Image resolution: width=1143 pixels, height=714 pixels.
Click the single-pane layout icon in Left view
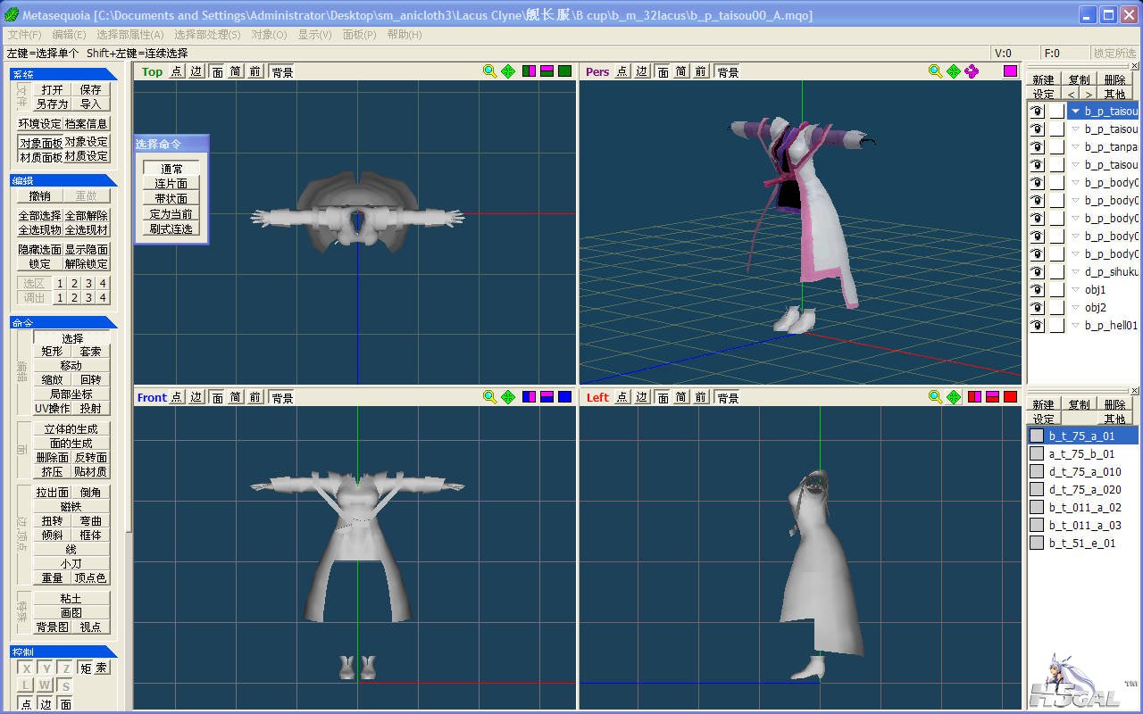[x=1010, y=397]
